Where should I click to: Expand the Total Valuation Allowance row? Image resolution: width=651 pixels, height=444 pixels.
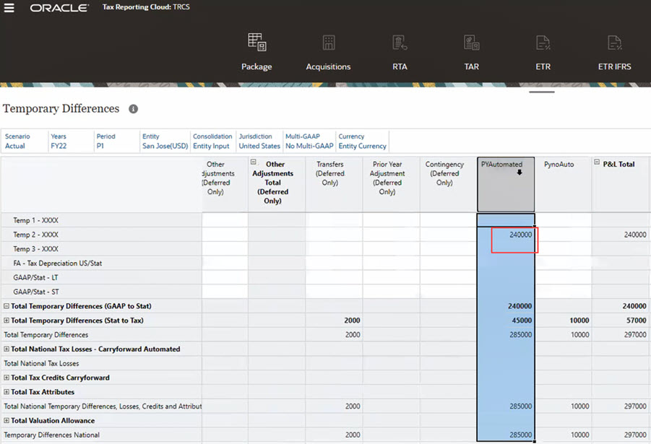[x=7, y=421]
